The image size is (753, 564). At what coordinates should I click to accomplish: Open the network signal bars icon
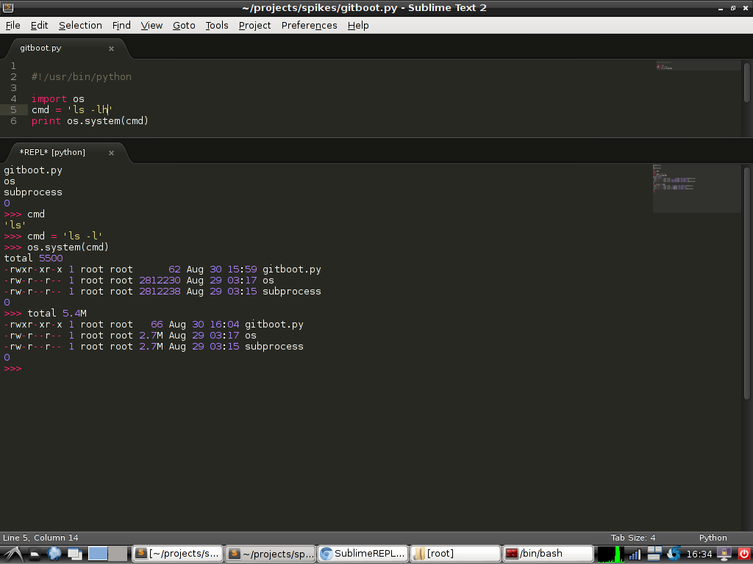click(635, 554)
